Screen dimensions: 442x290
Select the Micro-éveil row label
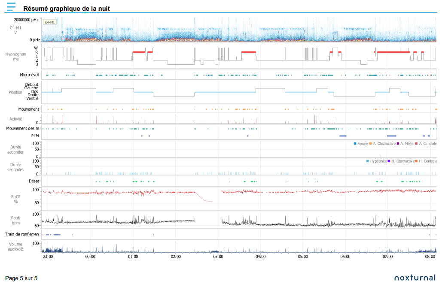point(29,75)
